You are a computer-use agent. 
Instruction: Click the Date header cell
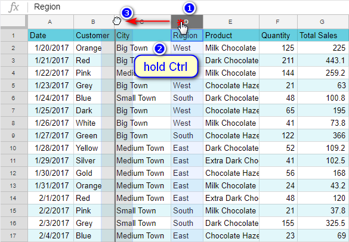(51, 35)
